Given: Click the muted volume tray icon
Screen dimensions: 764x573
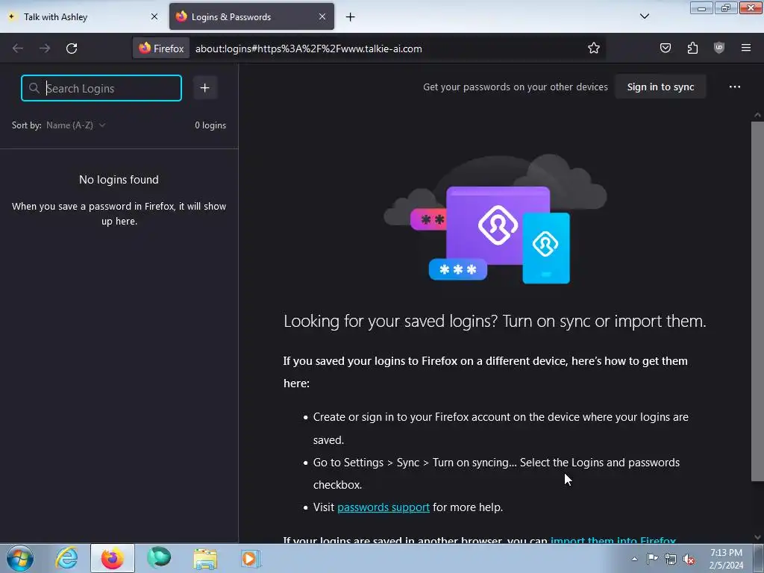Looking at the screenshot, I should (689, 559).
